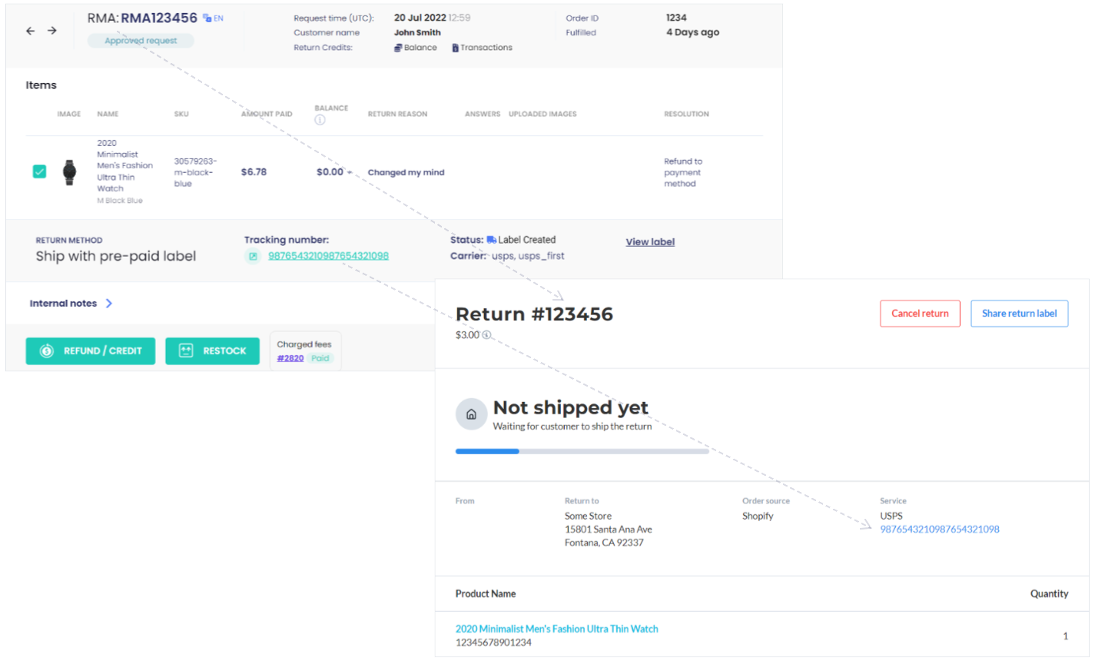Image resolution: width=1095 pixels, height=661 pixels.
Task: Click the shipping progress bar
Action: (x=582, y=451)
